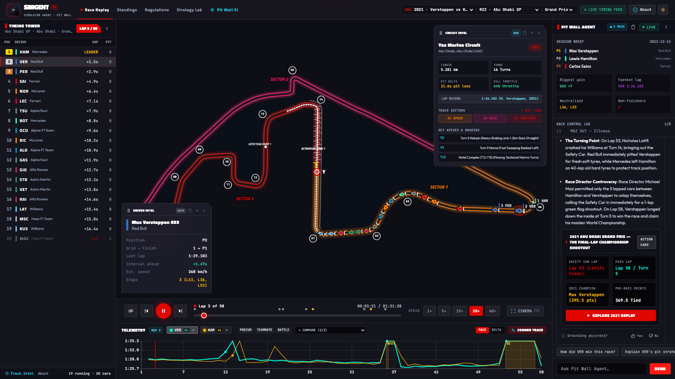Click the checkered flag finish button
675x379 pixels.
pyautogui.click(x=131, y=311)
